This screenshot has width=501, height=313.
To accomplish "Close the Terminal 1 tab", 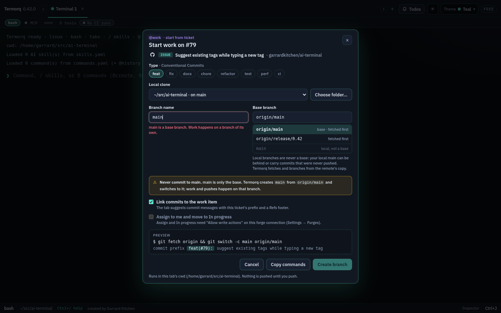I will (x=82, y=9).
